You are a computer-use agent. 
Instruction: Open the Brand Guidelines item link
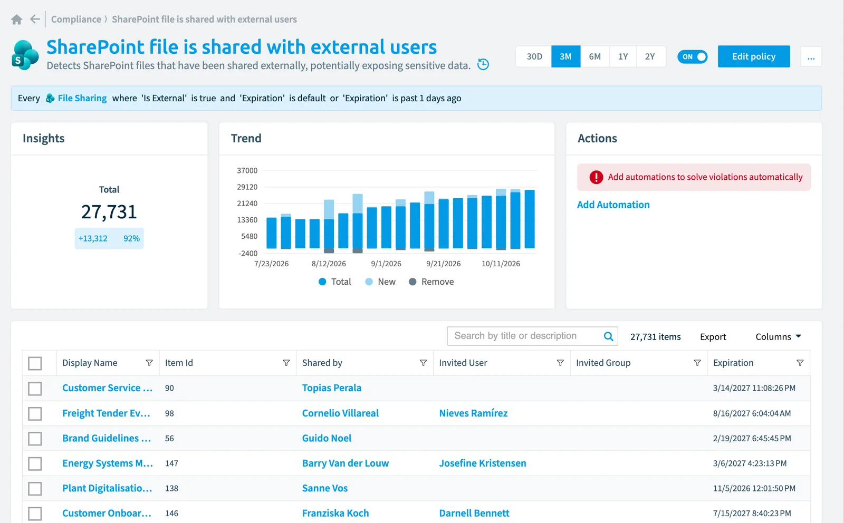[107, 438]
